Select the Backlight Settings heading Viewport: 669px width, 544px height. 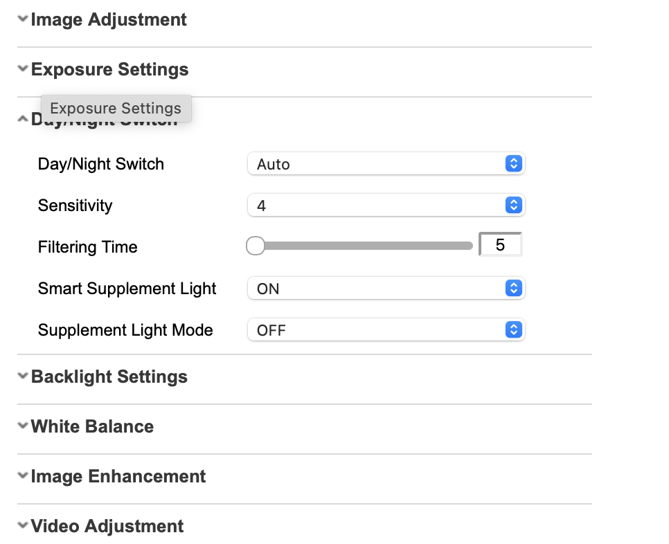tap(109, 377)
